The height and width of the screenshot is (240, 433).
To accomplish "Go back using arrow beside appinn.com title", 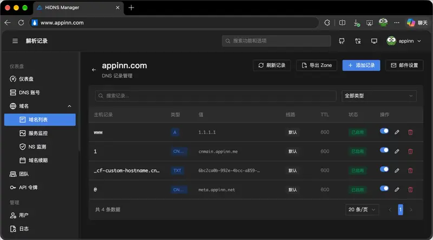I will point(94,70).
